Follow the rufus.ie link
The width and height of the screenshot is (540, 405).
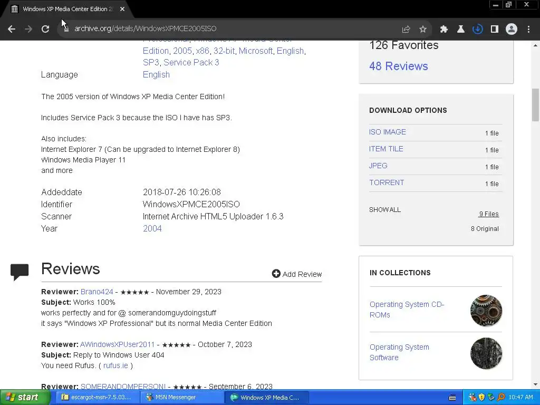pyautogui.click(x=115, y=365)
